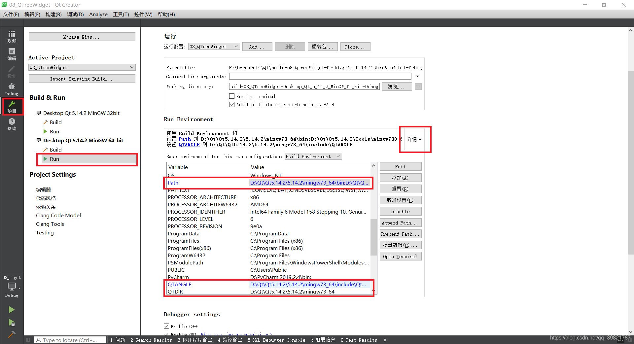This screenshot has height=344, width=634.
Task: Open the 文件(F) menu
Action: 11,15
